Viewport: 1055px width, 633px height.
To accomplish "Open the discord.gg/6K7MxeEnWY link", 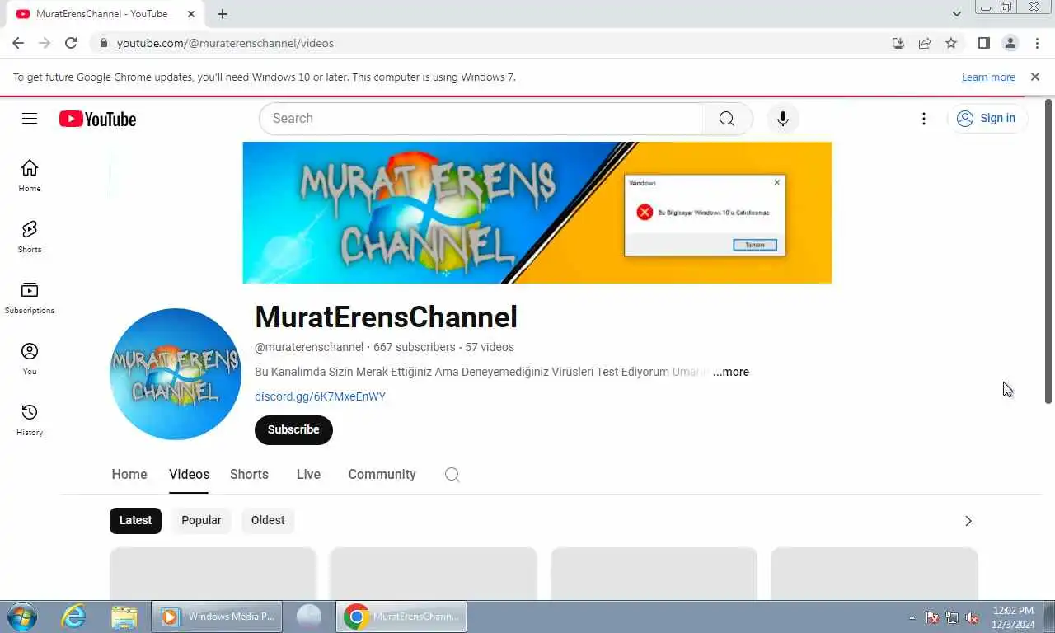I will (x=320, y=396).
